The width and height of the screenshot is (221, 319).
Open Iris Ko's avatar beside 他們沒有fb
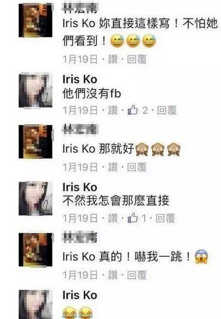coord(36,91)
